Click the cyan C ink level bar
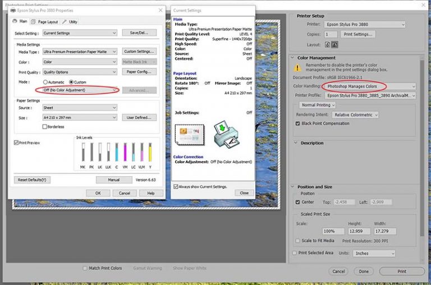This screenshot has height=285, width=431. pos(117,152)
